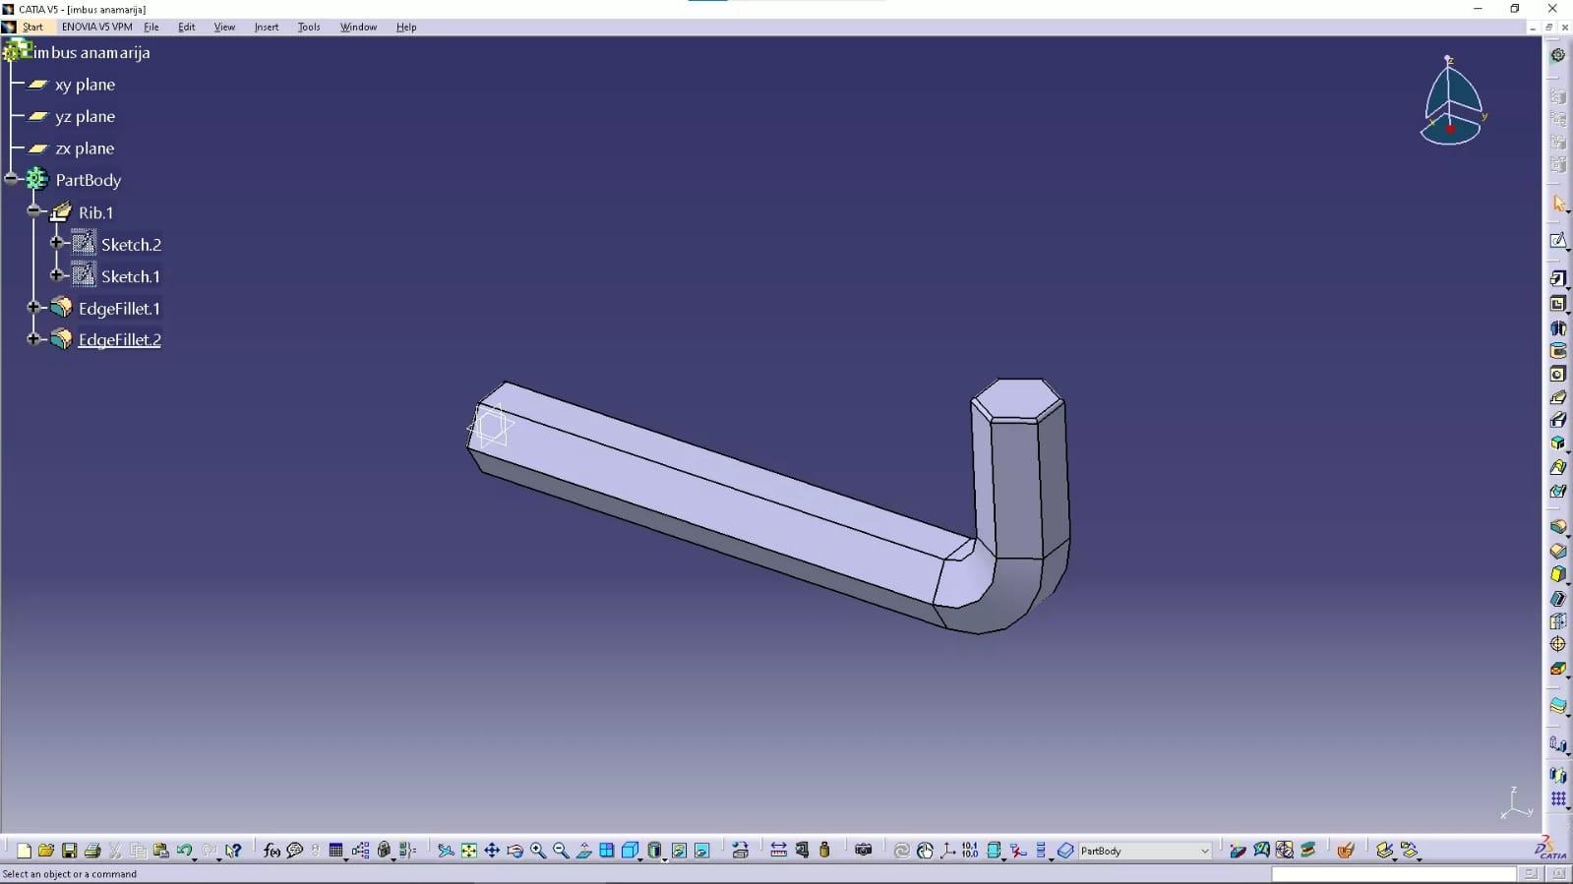Expand the Sketch.2 tree node
Viewport: 1573px width, 884px height.
[57, 243]
